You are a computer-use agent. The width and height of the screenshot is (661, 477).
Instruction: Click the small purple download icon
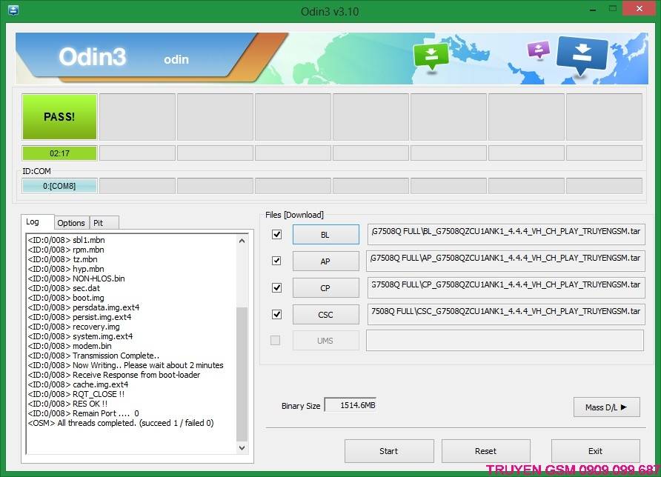537,50
